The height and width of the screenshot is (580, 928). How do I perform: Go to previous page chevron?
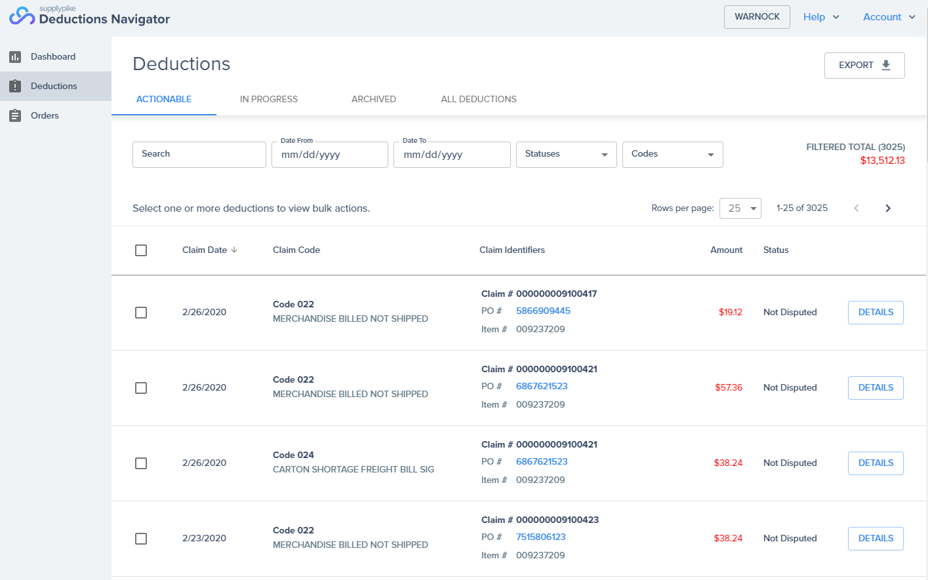point(856,208)
